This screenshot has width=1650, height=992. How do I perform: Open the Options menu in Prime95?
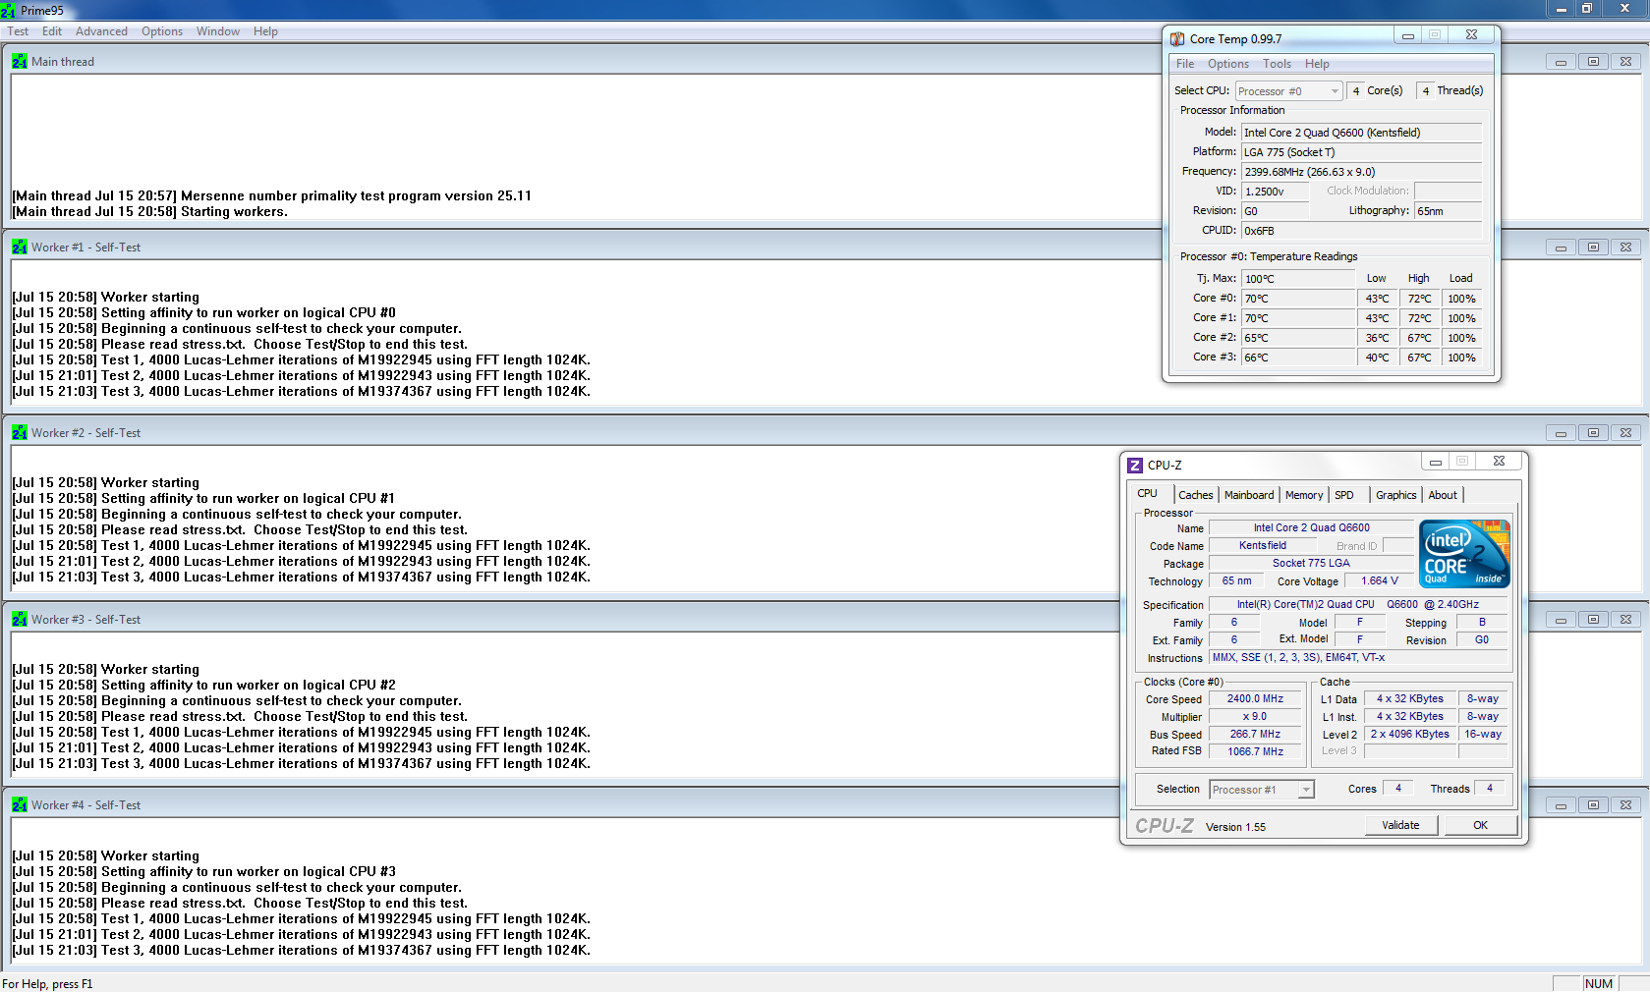click(x=162, y=31)
